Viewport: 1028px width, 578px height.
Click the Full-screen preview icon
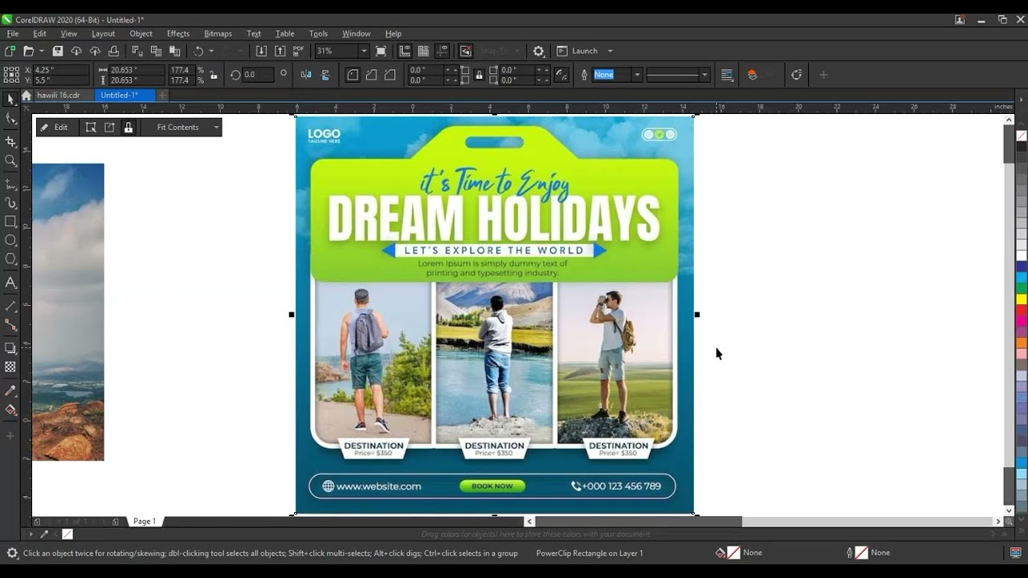(381, 51)
